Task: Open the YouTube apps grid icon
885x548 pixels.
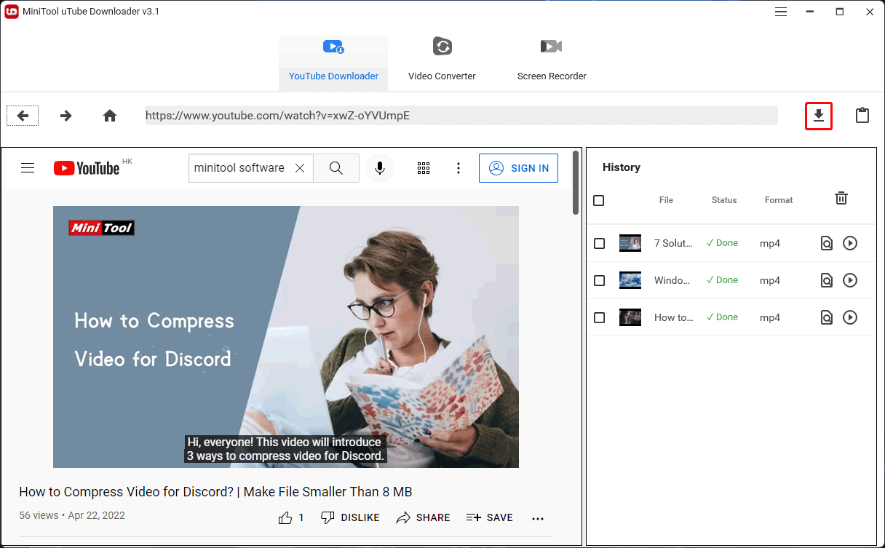Action: [x=424, y=168]
